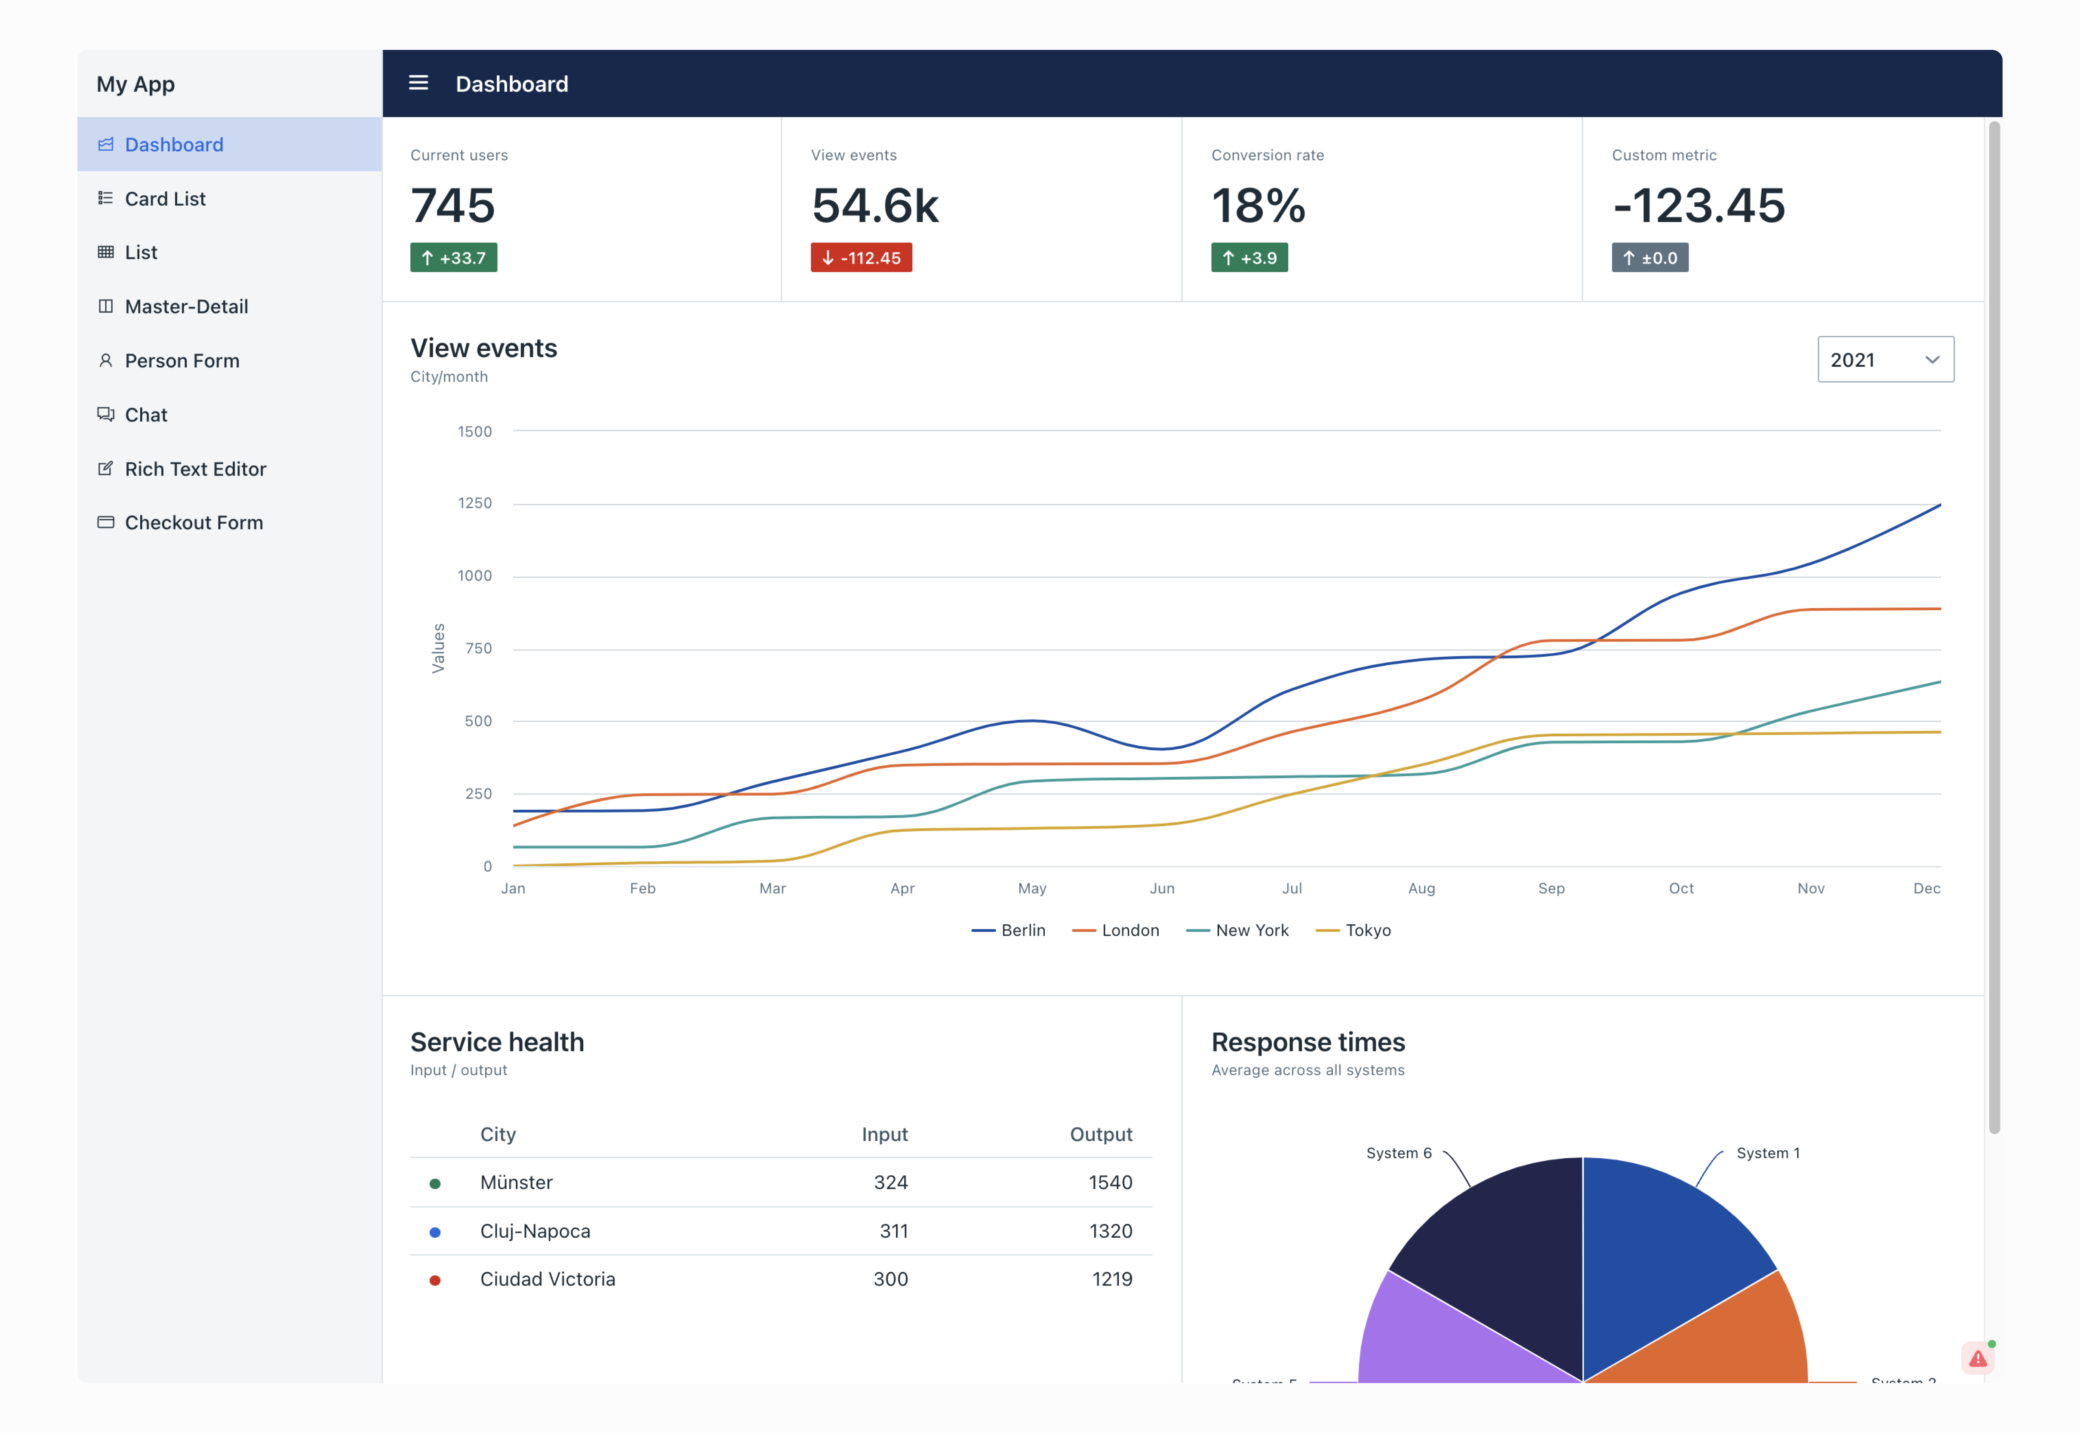This screenshot has height=1433, width=2080.
Task: Click the Checkout Form credit card icon
Action: [105, 522]
